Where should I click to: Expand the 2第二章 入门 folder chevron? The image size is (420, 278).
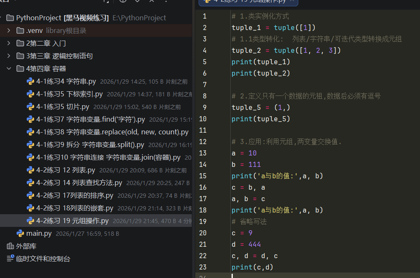[8, 43]
